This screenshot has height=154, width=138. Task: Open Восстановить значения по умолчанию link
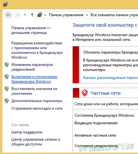(x=34, y=91)
